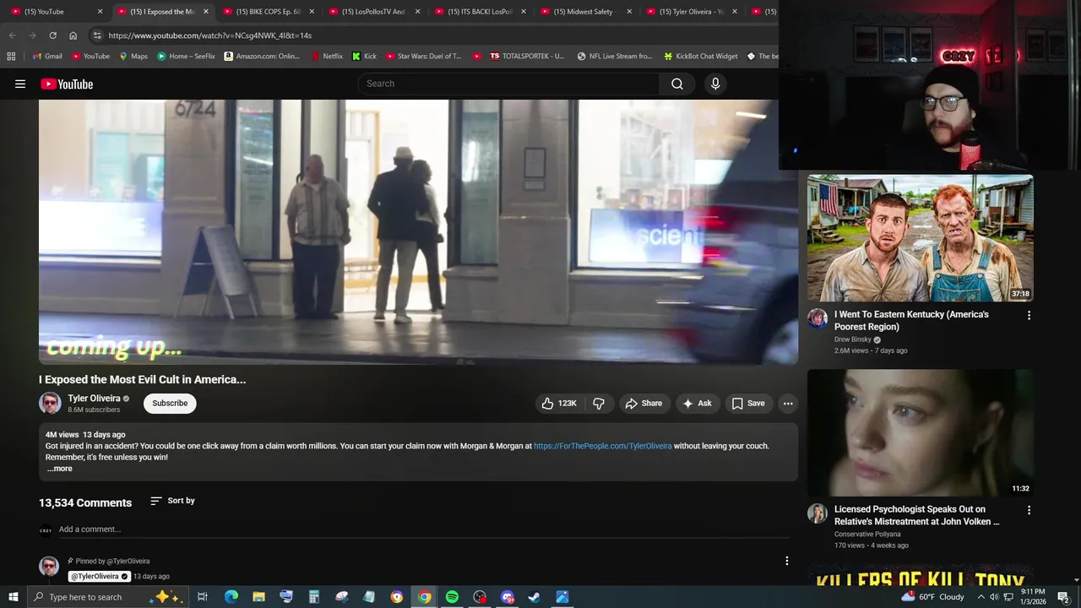Launch Microsoft Edge from taskbar
The height and width of the screenshot is (608, 1081).
[x=231, y=597]
